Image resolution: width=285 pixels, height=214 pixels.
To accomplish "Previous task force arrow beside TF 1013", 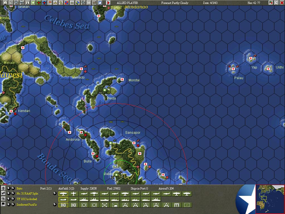I will [x=9, y=199].
